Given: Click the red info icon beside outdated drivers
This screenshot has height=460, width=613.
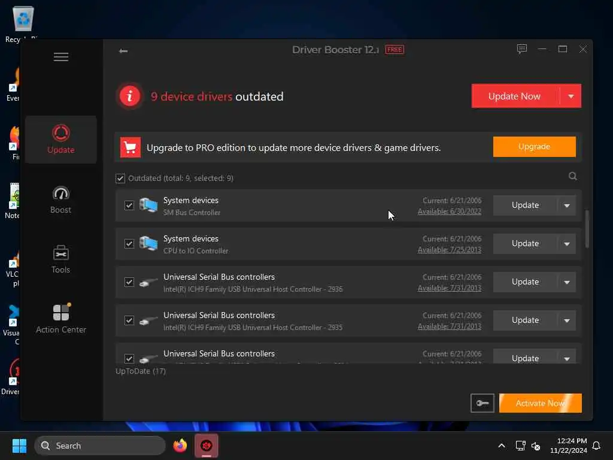Looking at the screenshot, I should (x=130, y=96).
